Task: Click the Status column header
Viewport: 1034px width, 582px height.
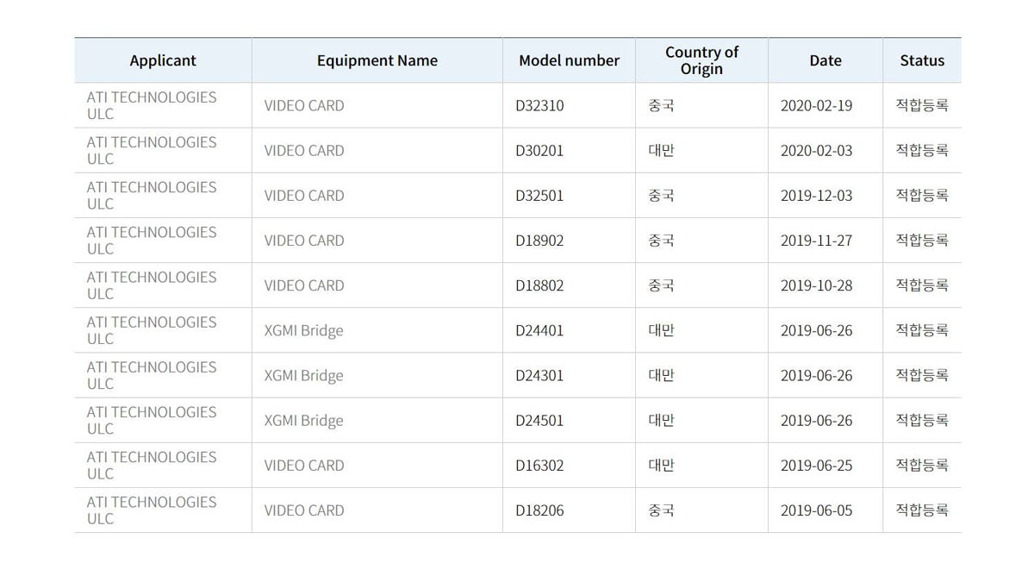Action: [x=922, y=60]
